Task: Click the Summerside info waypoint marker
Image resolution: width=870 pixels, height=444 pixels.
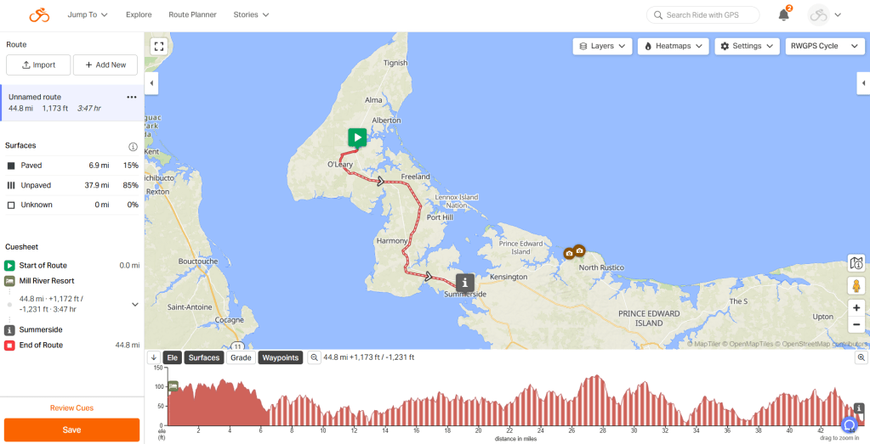Action: click(465, 282)
